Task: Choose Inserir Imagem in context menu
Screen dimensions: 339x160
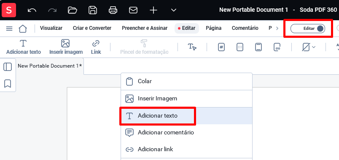Action: (x=187, y=99)
